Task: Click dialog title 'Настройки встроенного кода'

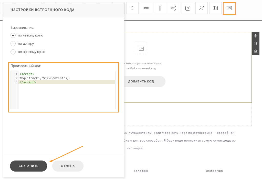Action: 43,10
